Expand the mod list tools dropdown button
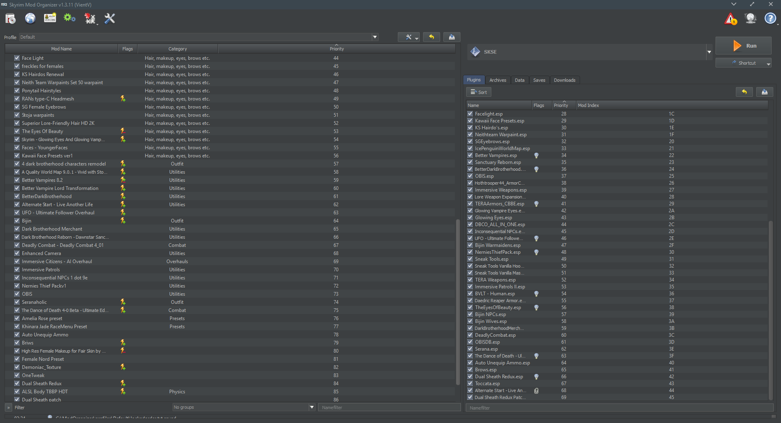Image resolution: width=781 pixels, height=423 pixels. coord(409,37)
